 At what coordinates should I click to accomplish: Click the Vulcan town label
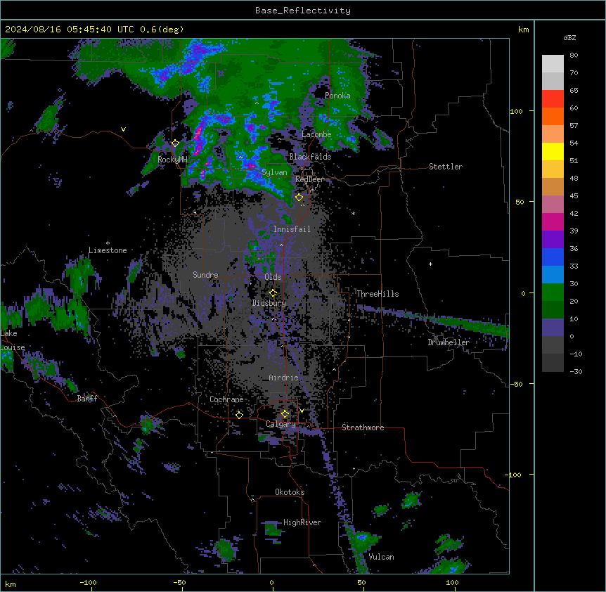(x=382, y=557)
